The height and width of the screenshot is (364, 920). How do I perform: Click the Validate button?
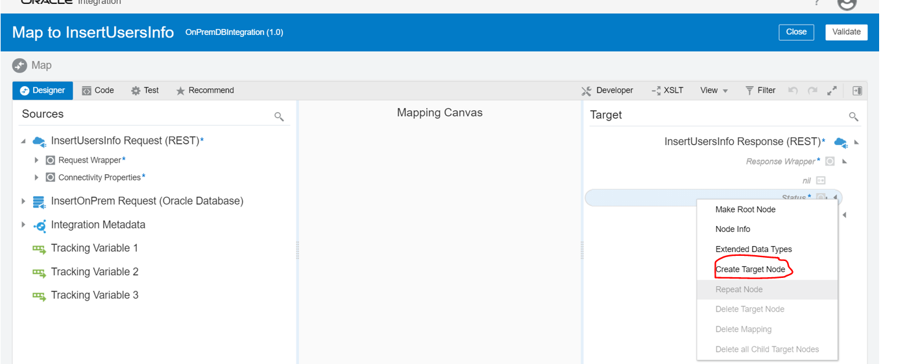point(846,32)
